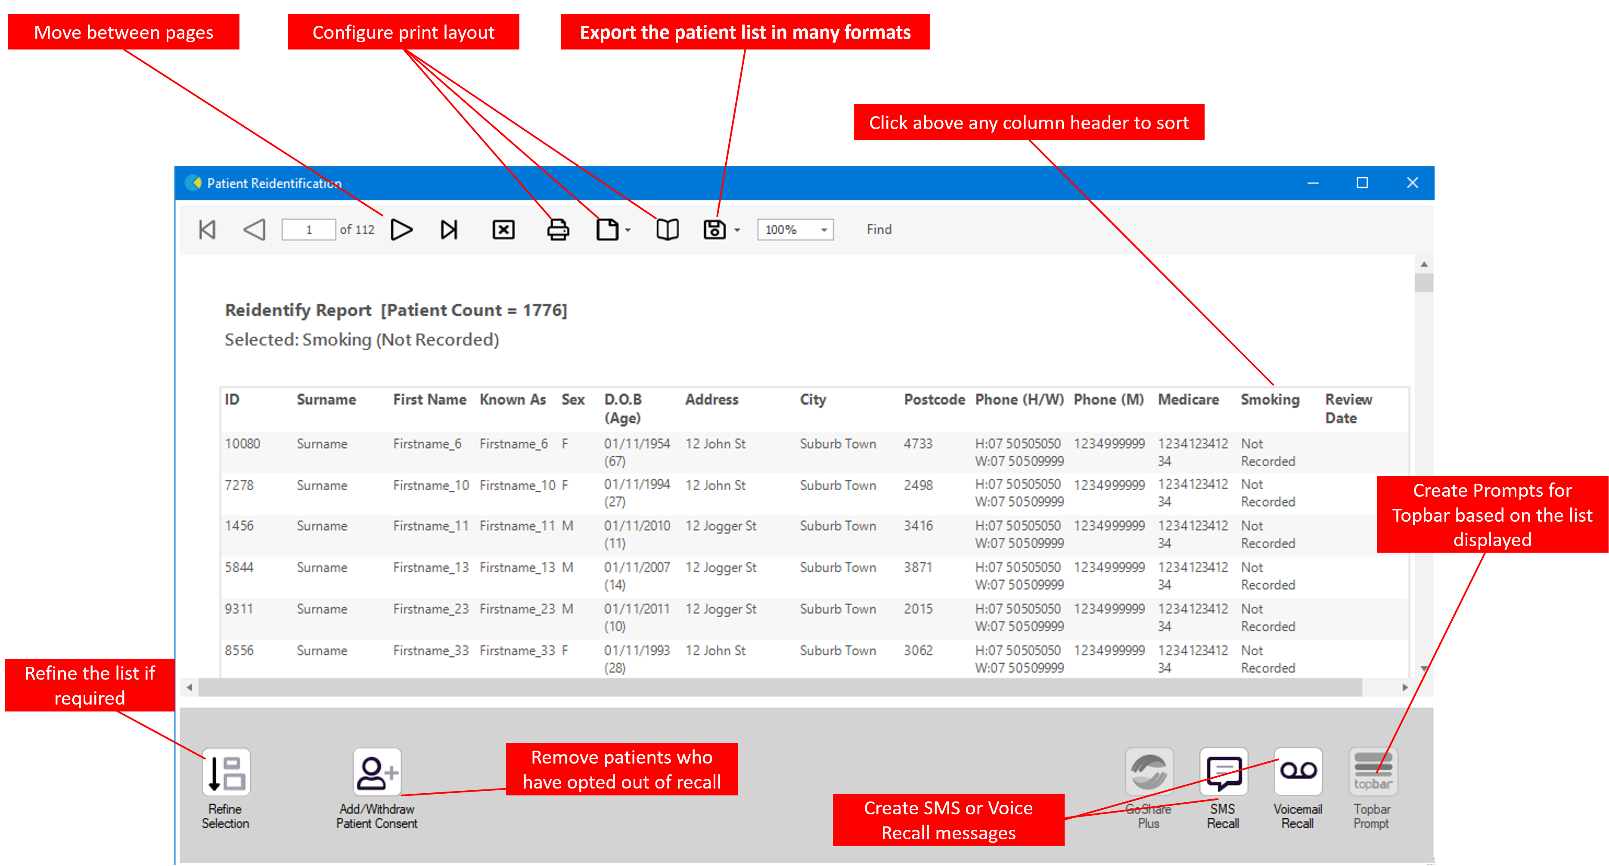Click the vertical scrollbar down arrow
This screenshot has height=866, width=1609.
click(1424, 668)
